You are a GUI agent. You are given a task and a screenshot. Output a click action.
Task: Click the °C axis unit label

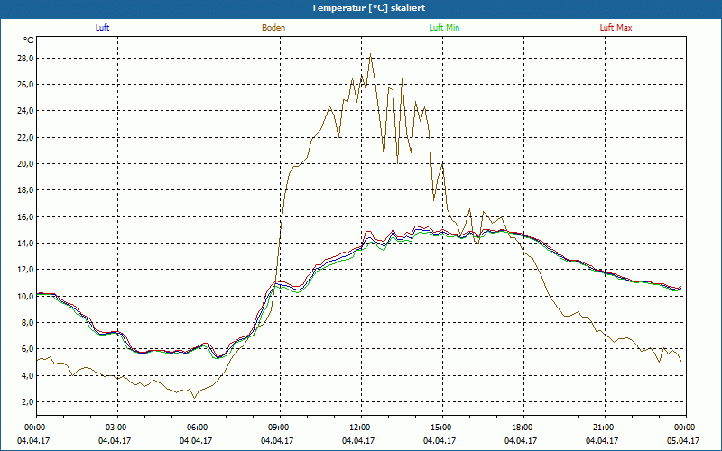29,41
